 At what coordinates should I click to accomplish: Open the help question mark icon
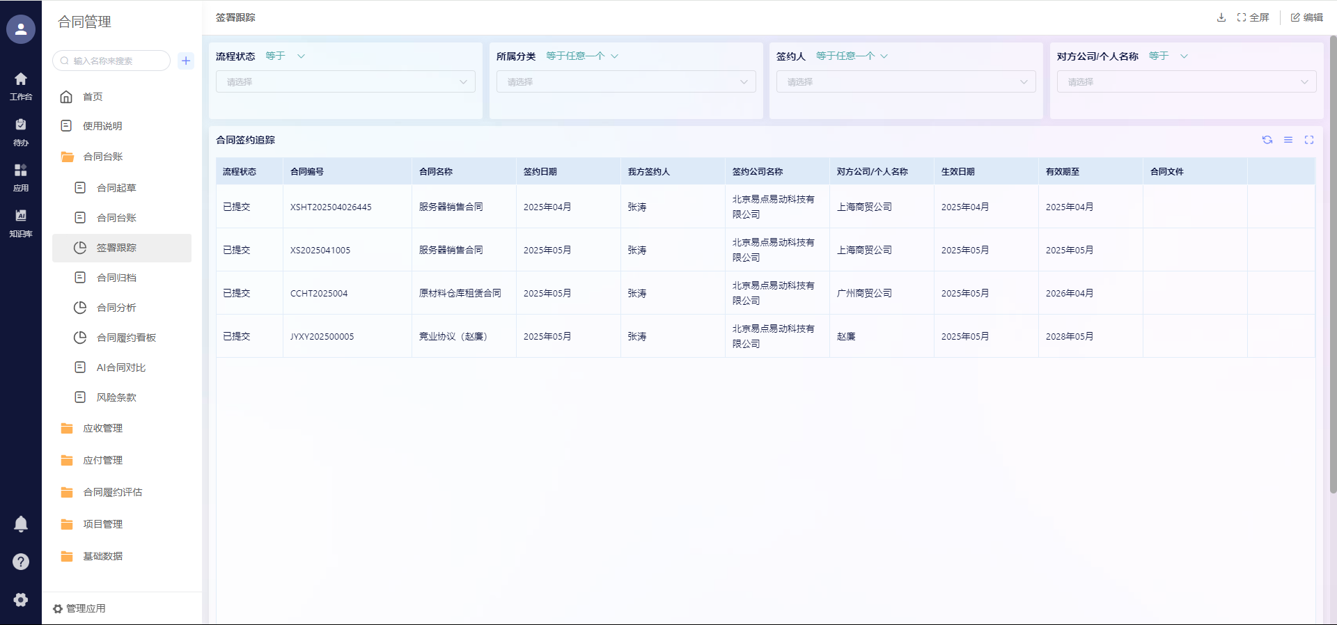21,562
